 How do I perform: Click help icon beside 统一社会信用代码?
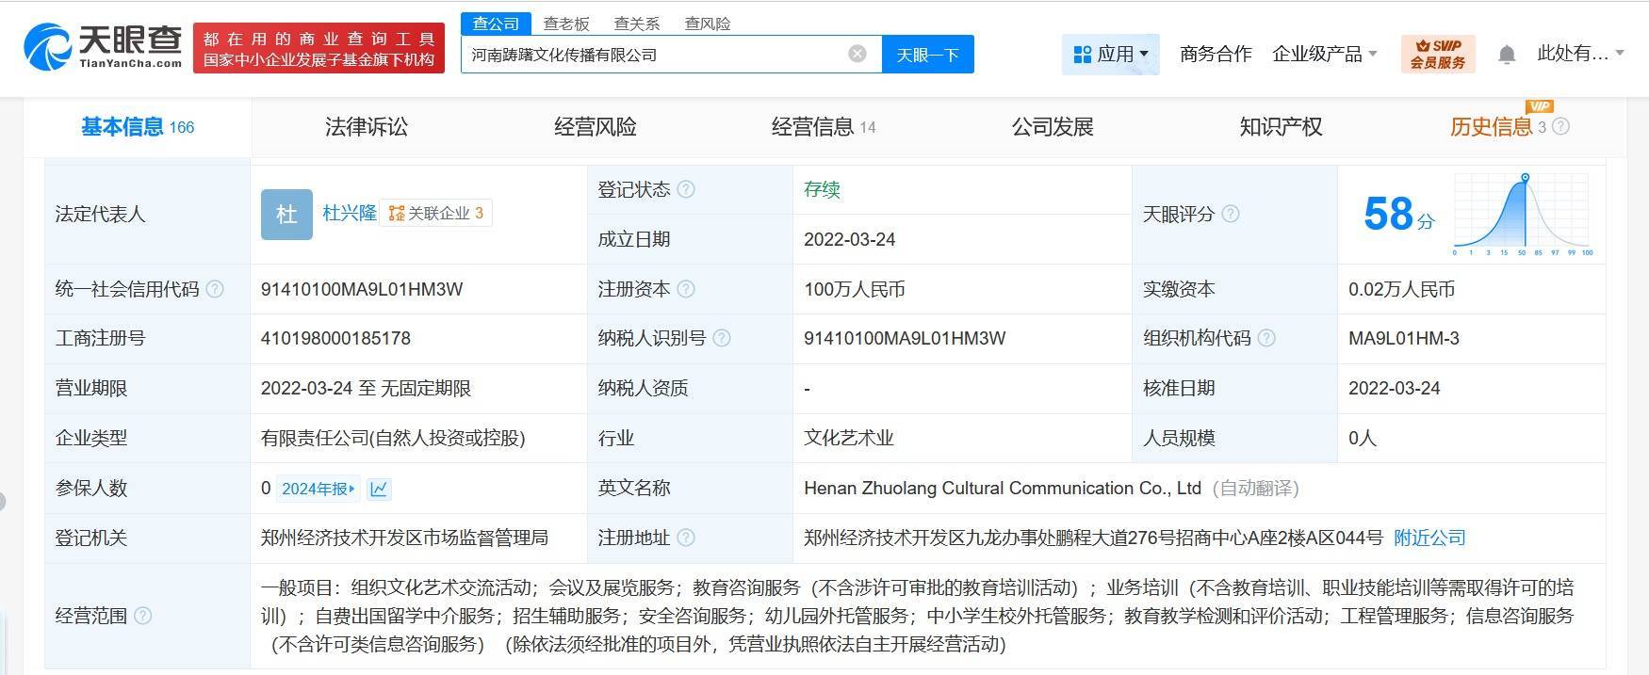tap(215, 289)
